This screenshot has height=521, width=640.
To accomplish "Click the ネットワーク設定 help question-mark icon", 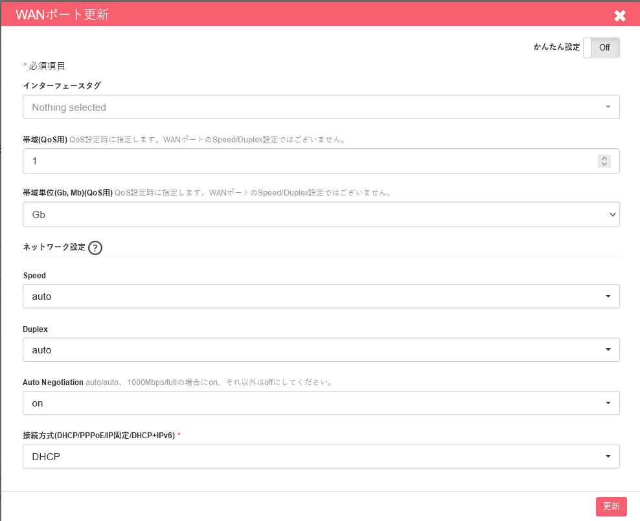I will pos(95,247).
